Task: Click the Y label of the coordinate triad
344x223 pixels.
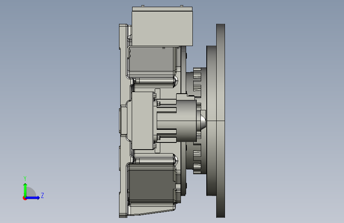Action: pos(25,179)
